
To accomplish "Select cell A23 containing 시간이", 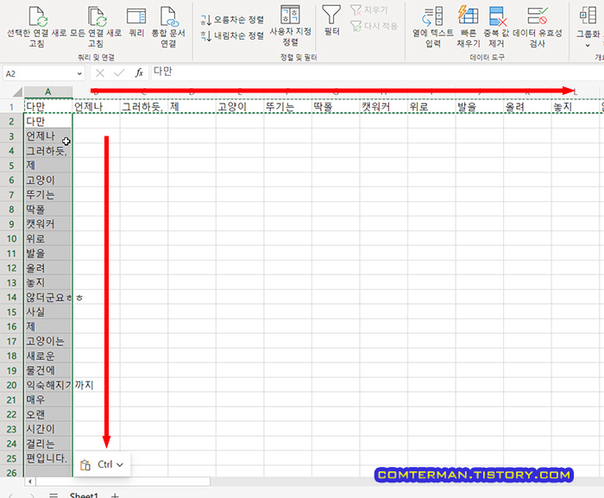I will click(x=48, y=429).
